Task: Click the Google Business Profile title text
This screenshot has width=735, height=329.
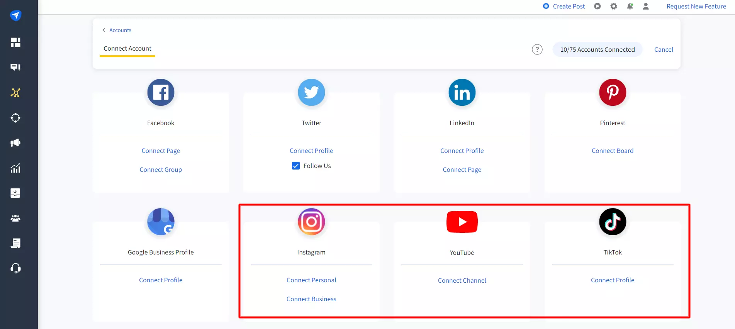Action: pyautogui.click(x=161, y=252)
